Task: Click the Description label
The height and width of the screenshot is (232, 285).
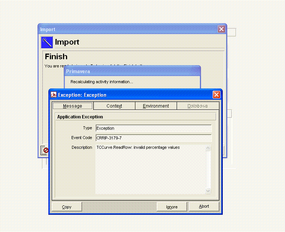Action: pyautogui.click(x=82, y=147)
